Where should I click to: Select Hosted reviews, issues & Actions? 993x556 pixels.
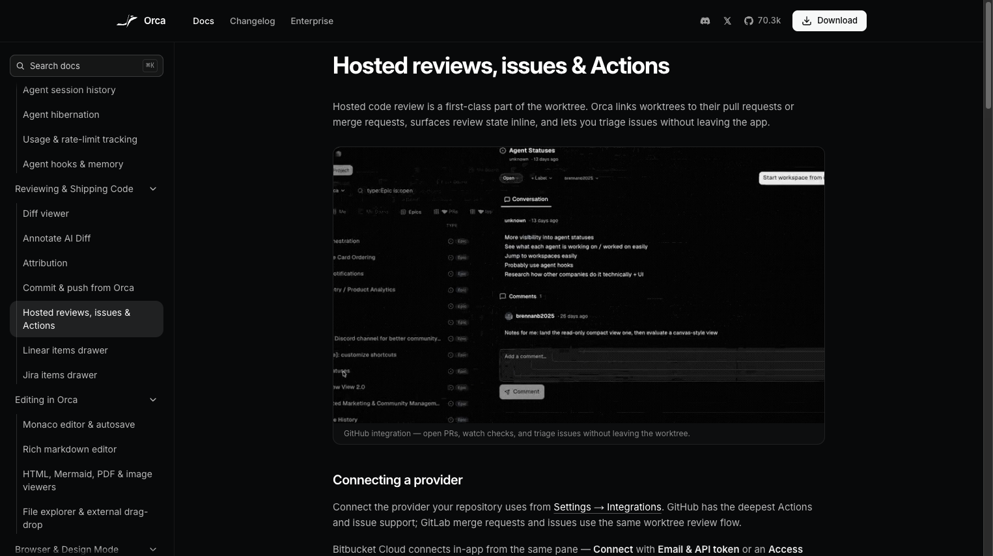(x=87, y=319)
